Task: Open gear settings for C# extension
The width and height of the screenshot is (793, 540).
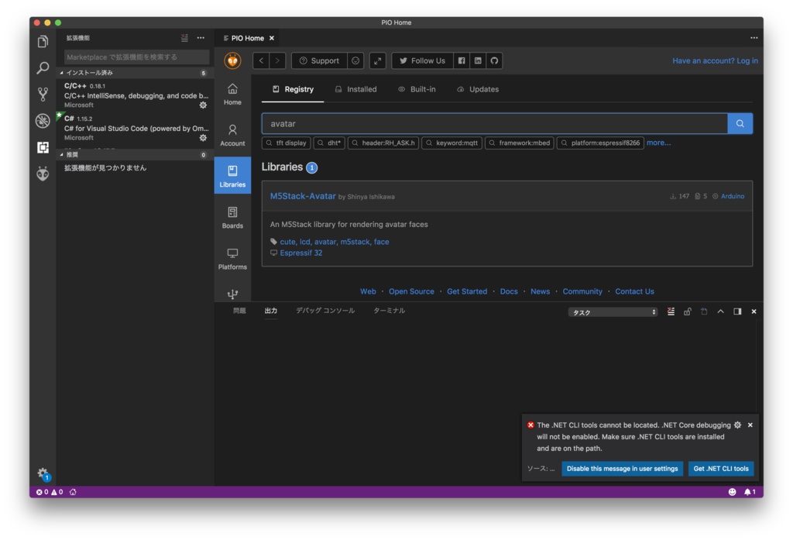Action: [x=204, y=138]
